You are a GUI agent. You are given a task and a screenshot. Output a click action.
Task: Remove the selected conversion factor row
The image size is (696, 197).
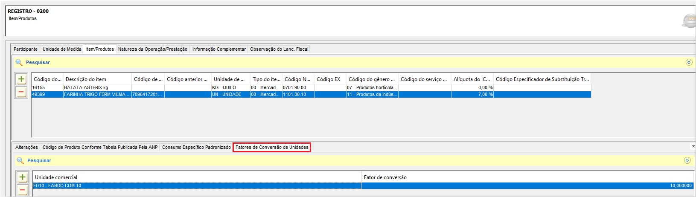[x=23, y=190]
